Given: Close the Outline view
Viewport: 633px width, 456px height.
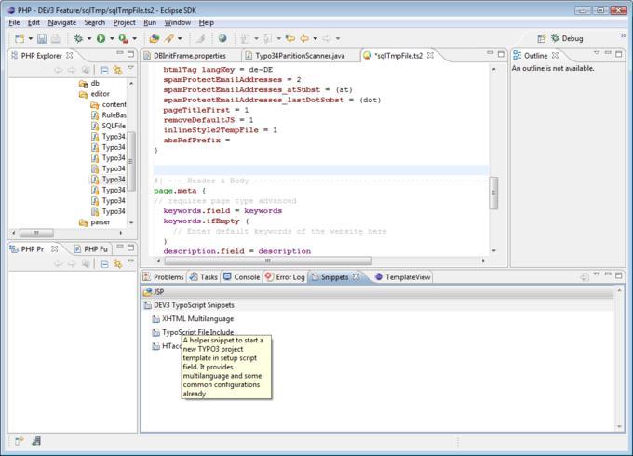Looking at the screenshot, I should point(556,55).
